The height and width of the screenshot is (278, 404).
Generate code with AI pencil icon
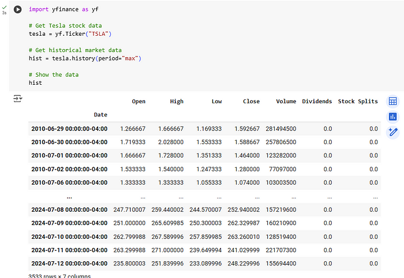(392, 133)
